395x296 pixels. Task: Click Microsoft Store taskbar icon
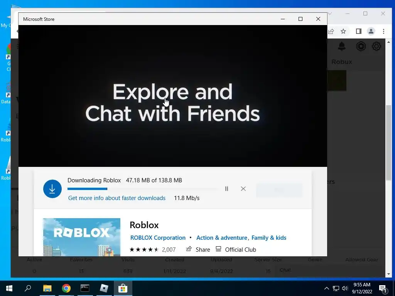tap(123, 288)
